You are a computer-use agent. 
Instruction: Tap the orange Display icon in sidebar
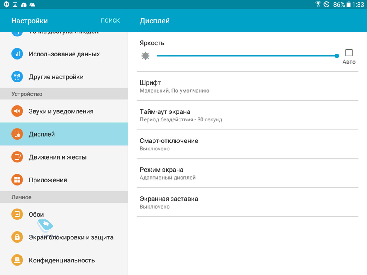click(x=17, y=134)
